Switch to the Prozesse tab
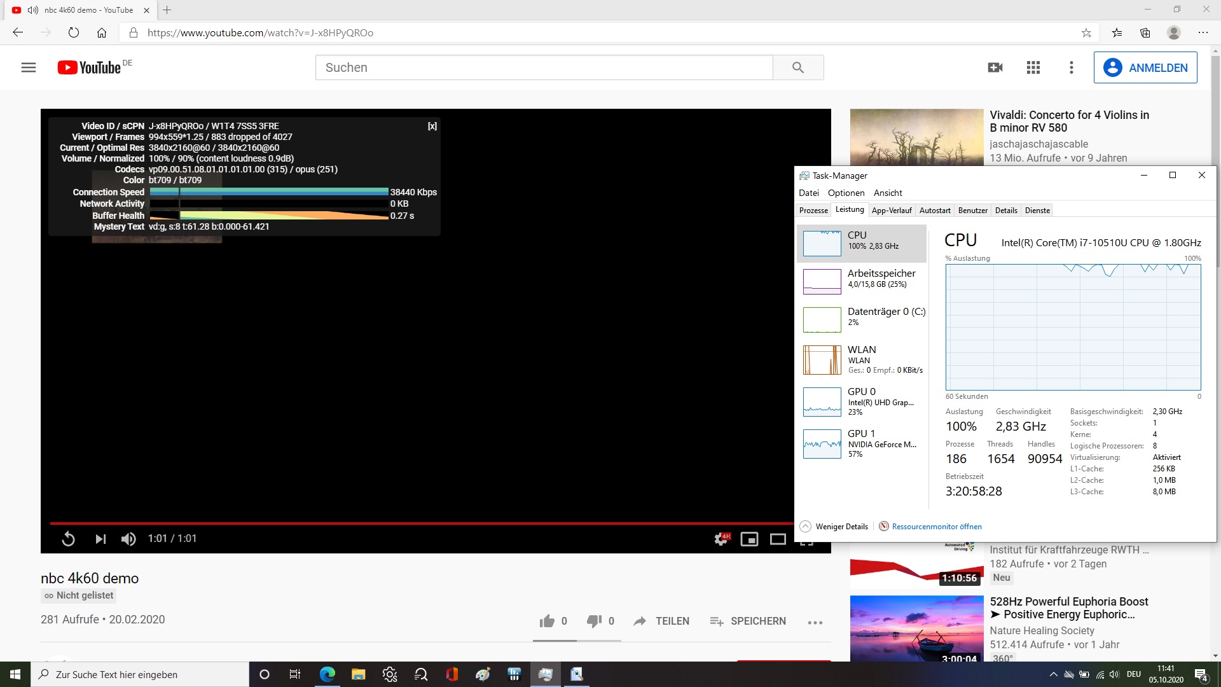The width and height of the screenshot is (1221, 687). coord(813,211)
